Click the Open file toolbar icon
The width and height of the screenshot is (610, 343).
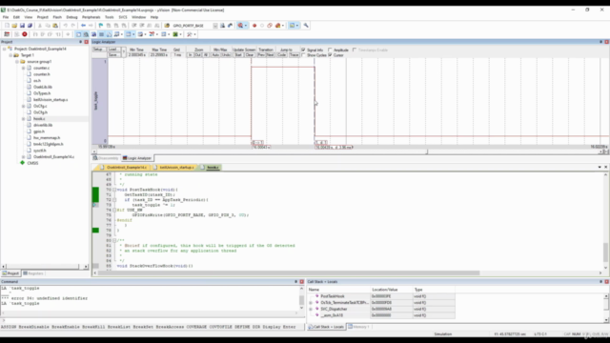tap(14, 26)
